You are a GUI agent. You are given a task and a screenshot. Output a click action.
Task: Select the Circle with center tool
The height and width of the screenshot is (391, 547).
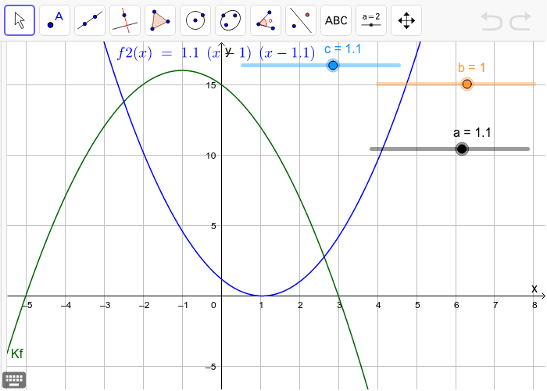click(195, 20)
